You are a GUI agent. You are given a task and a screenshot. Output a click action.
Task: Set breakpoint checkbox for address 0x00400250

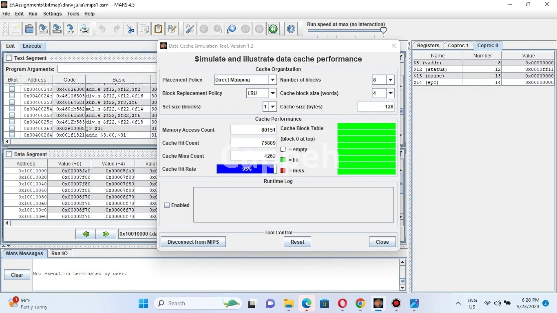12,102
